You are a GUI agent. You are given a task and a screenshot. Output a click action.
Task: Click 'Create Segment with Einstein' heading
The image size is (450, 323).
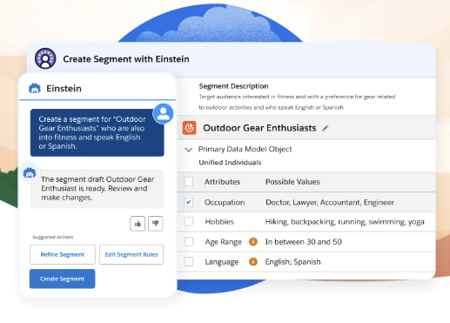coord(126,59)
